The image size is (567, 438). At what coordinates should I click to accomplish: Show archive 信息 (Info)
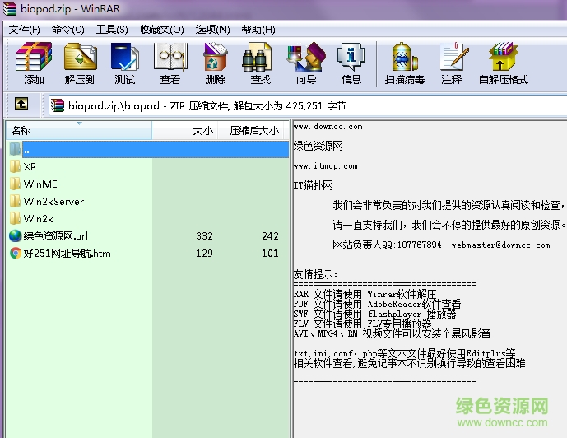click(351, 57)
